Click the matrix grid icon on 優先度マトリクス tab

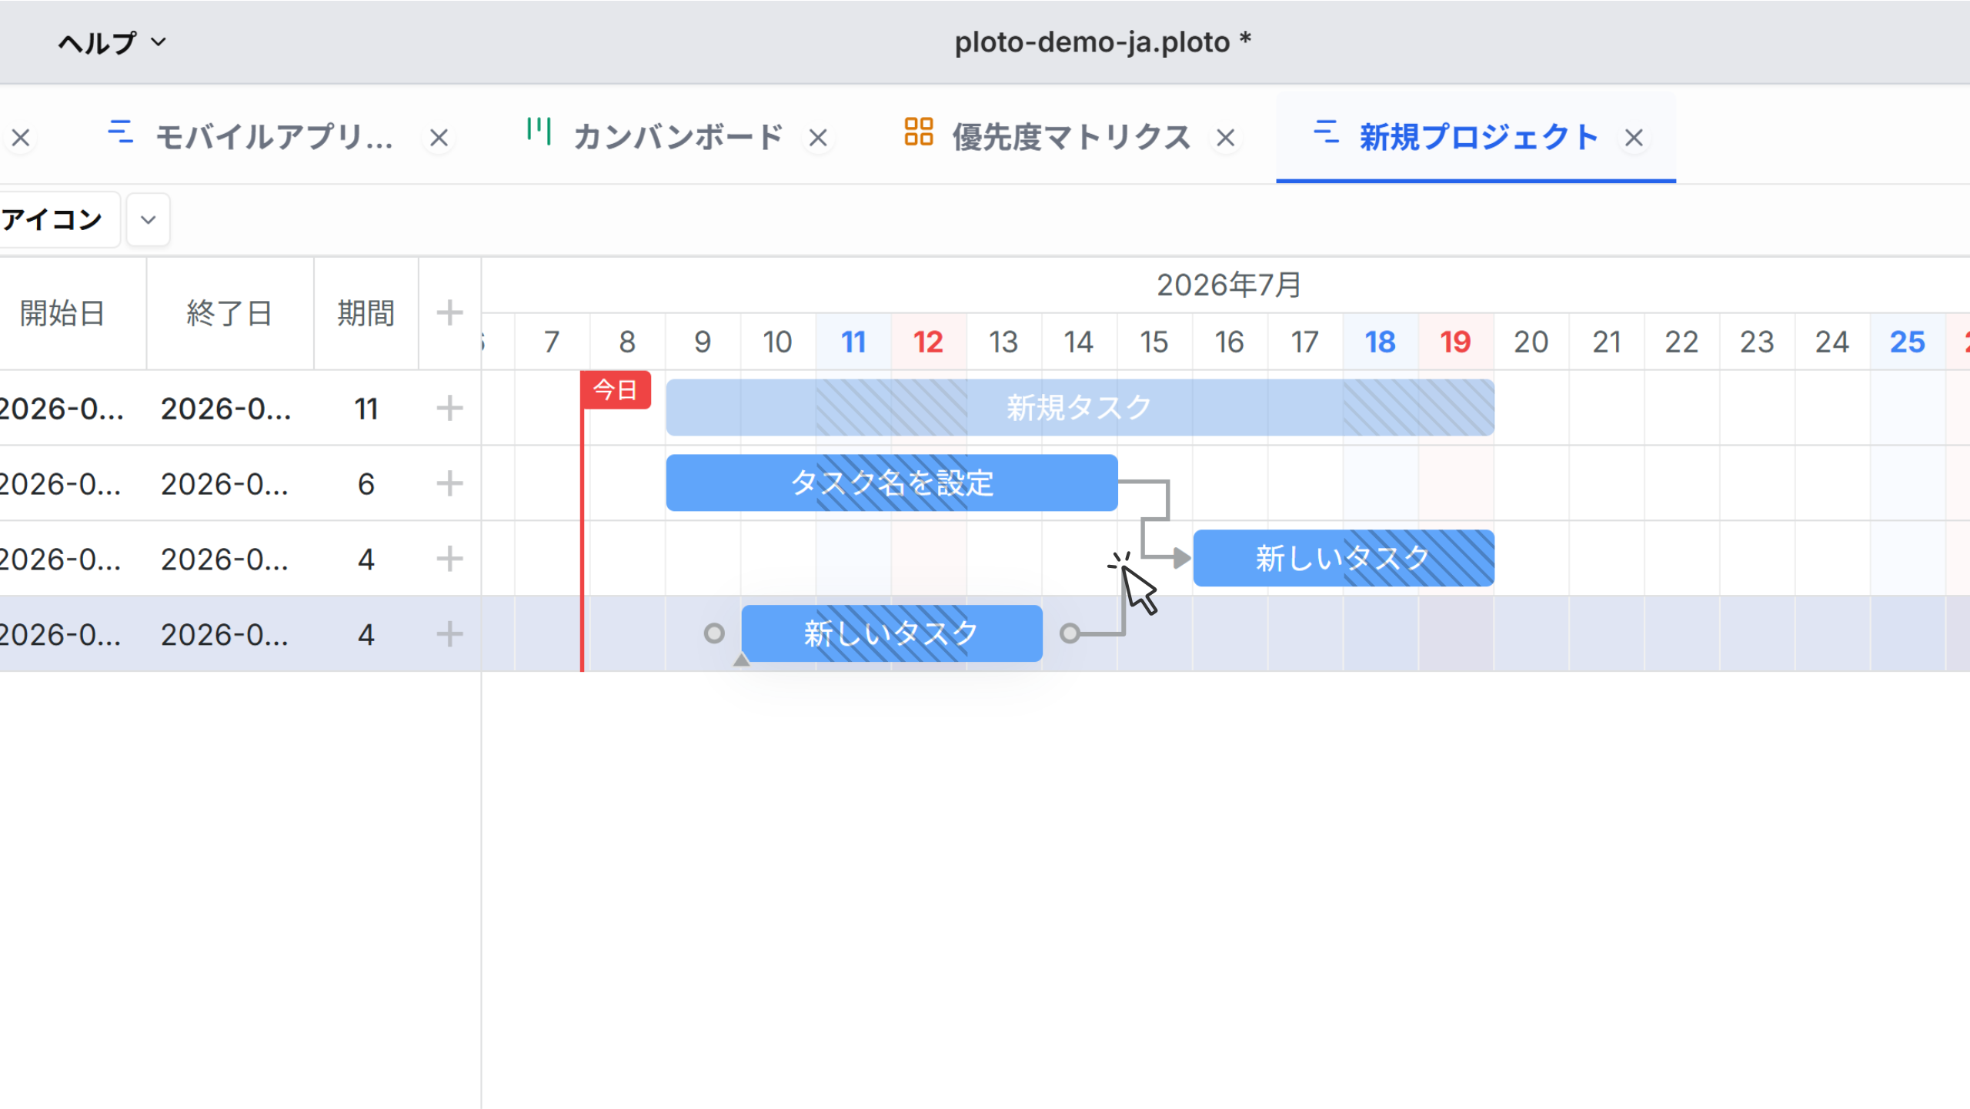pos(918,132)
